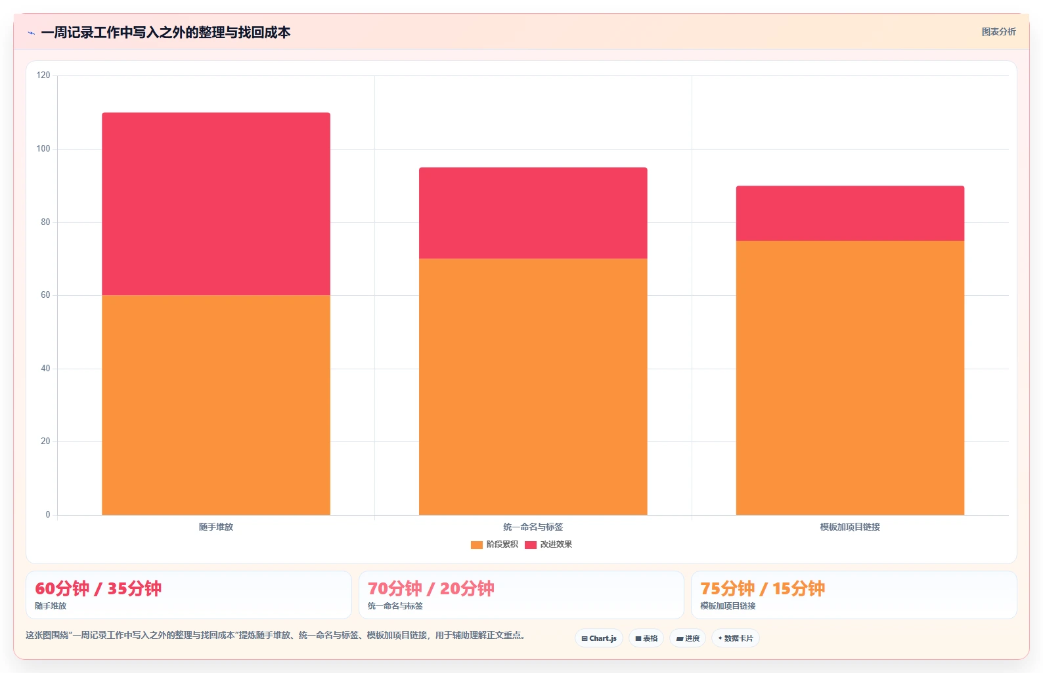Click the y-axis value 60

click(45, 295)
